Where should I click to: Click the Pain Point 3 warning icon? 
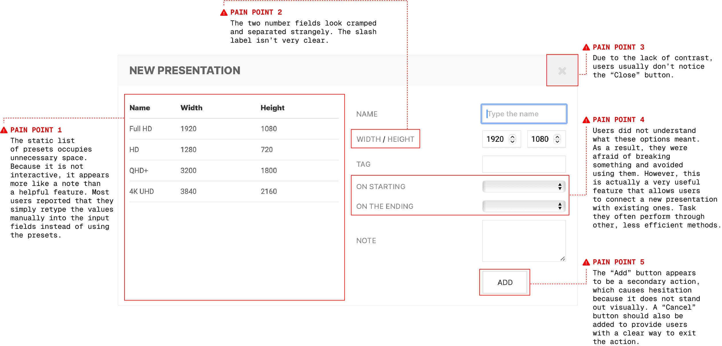point(586,48)
